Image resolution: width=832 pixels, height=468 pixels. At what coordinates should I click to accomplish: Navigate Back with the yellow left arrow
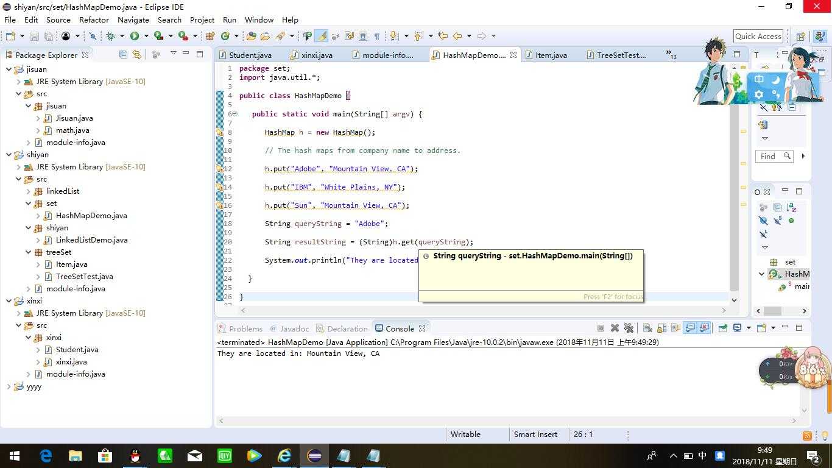pyautogui.click(x=457, y=36)
